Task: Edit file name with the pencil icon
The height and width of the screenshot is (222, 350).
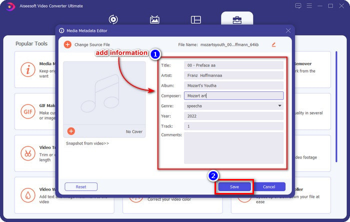Action: pos(273,44)
